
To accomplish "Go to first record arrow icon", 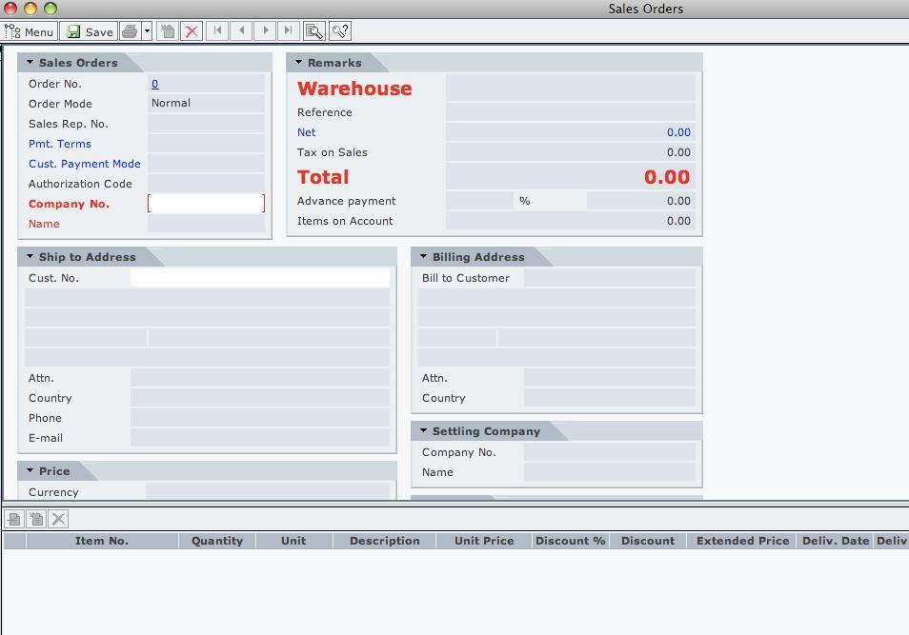I will point(217,30).
